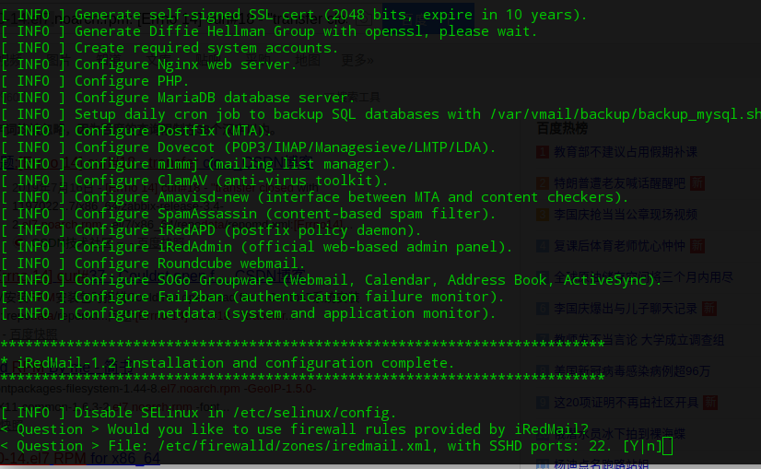Click the 新 tag after 特朗普遗老友喊话醒醒吧

click(x=697, y=183)
